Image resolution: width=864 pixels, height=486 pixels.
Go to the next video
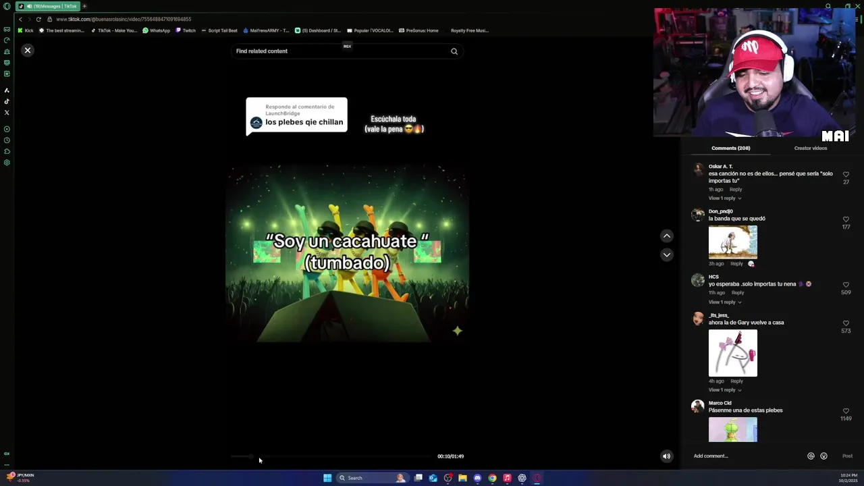(667, 254)
